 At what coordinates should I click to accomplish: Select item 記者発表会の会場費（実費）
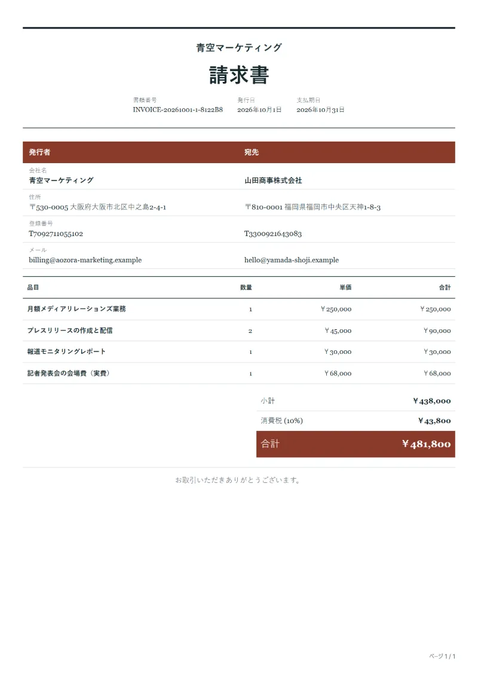pos(69,373)
